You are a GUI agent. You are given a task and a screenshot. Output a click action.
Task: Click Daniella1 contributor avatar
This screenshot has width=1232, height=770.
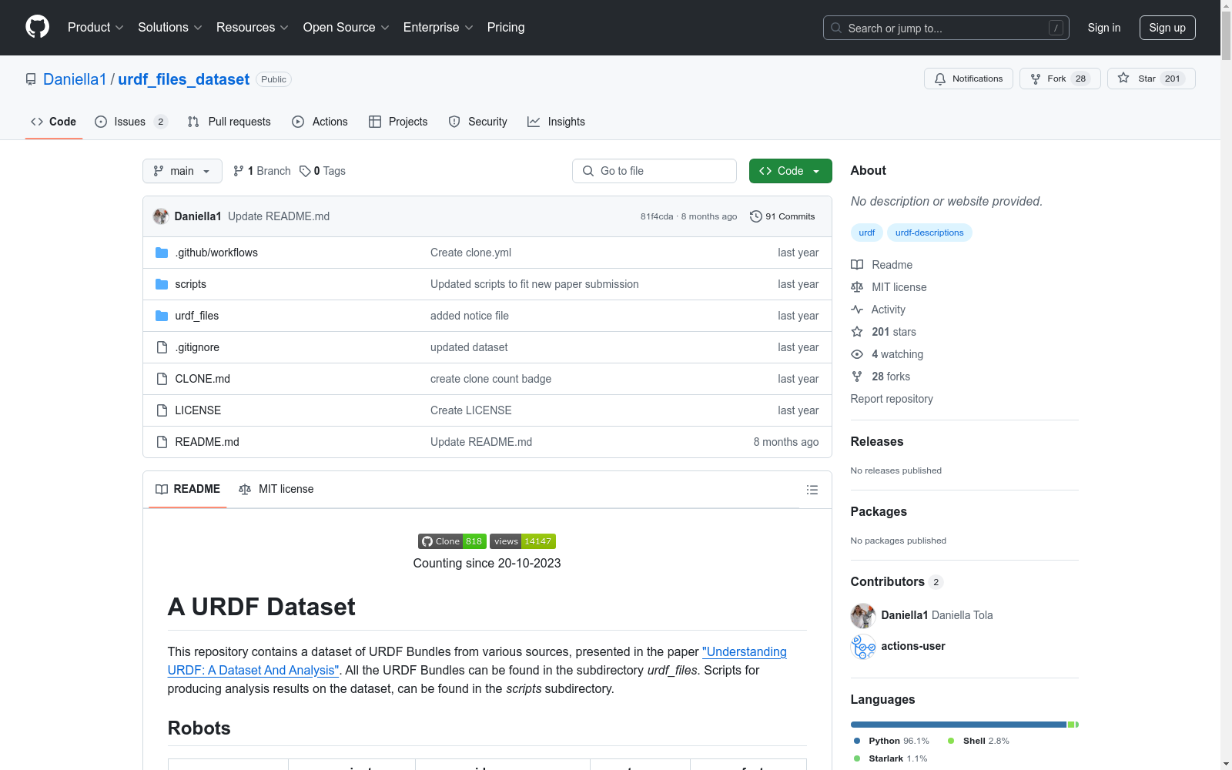tap(863, 615)
